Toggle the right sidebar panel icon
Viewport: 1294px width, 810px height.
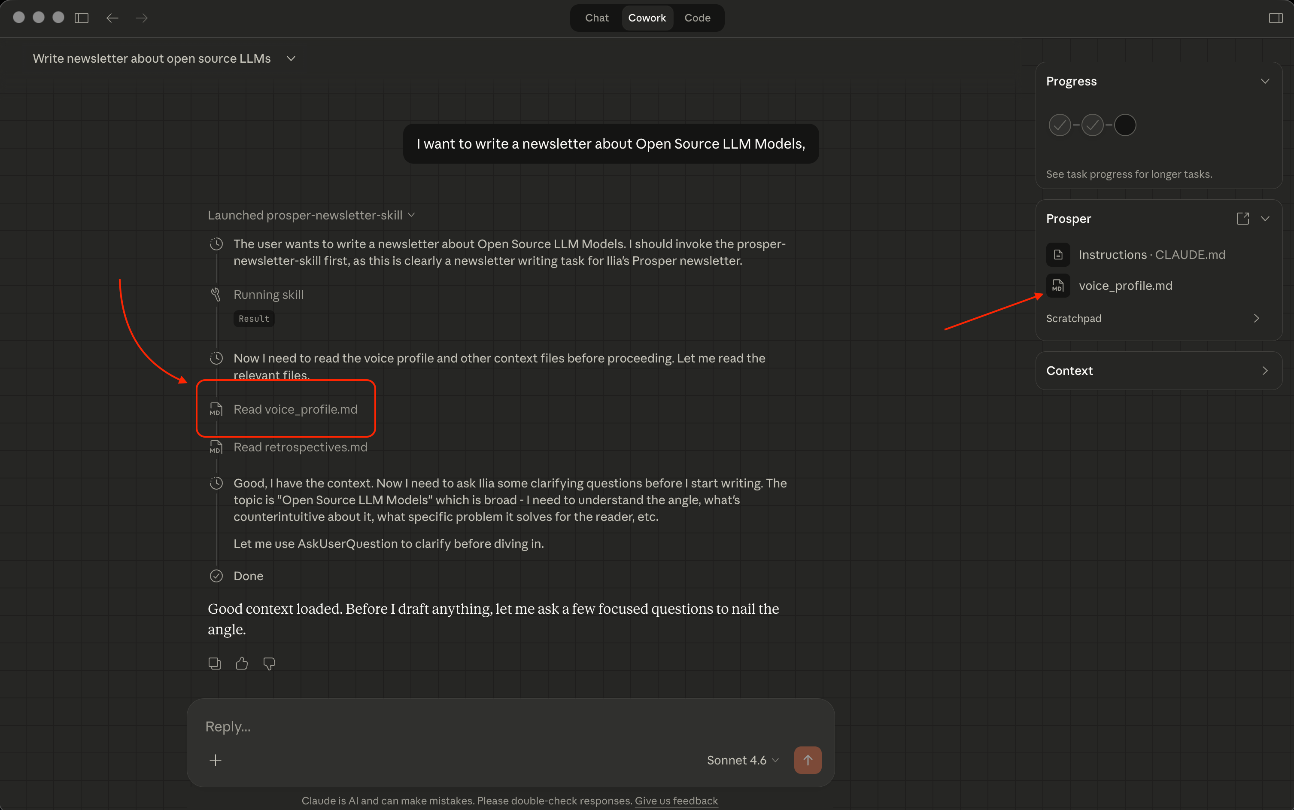[x=1275, y=18]
